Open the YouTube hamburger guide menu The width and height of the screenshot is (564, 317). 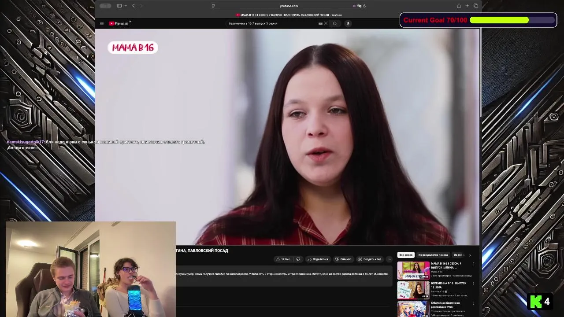click(x=102, y=24)
